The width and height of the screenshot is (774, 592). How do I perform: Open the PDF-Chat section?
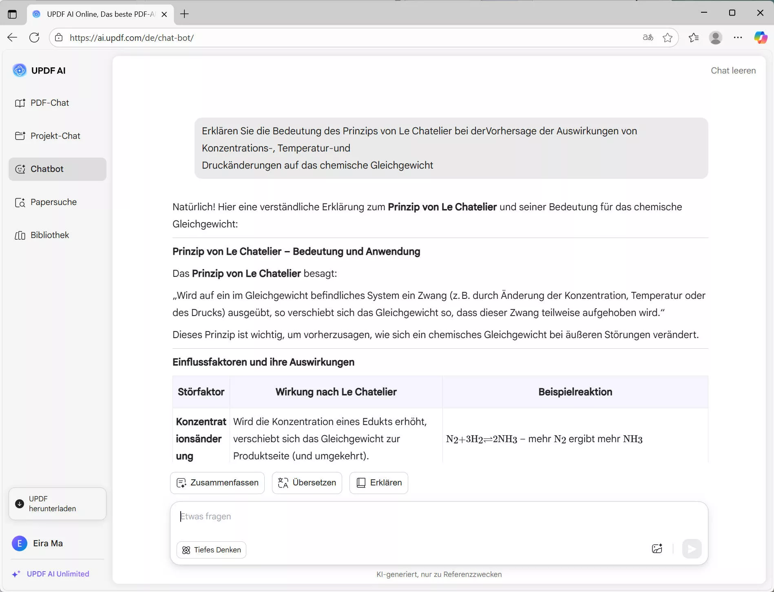[49, 103]
